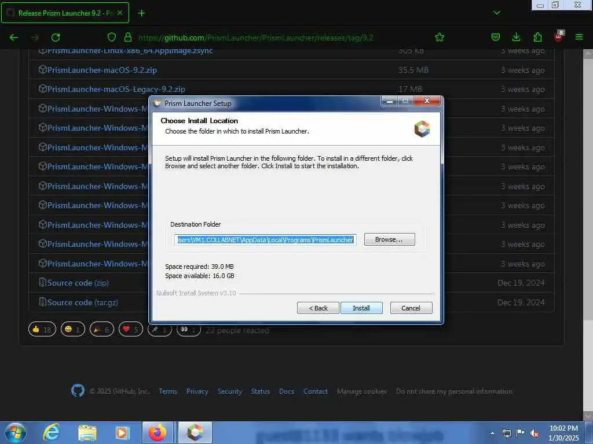Switch to Firefox in taskbar
This screenshot has height=444, width=593.
158,432
